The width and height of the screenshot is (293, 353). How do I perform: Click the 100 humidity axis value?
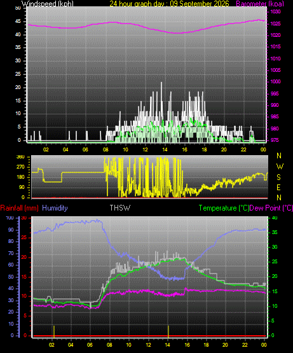pyautogui.click(x=10, y=218)
